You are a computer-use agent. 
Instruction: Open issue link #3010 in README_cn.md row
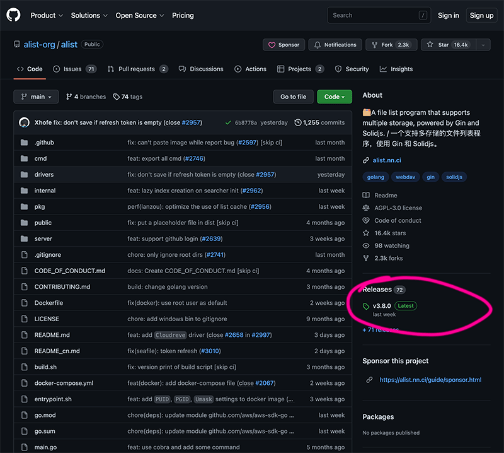[210, 351]
